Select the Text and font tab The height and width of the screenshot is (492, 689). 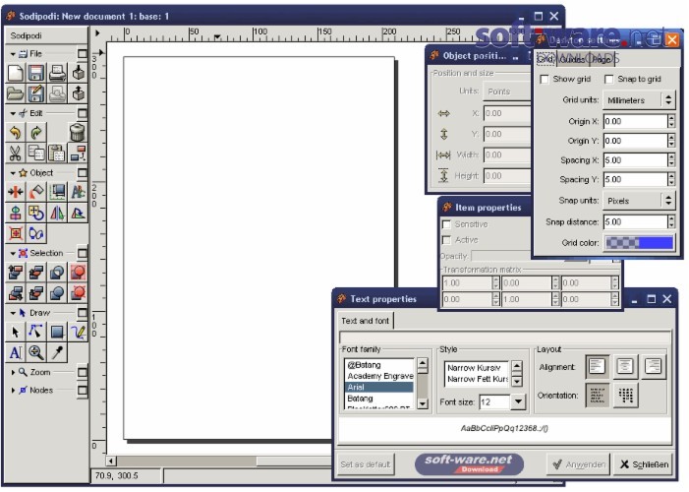click(366, 321)
